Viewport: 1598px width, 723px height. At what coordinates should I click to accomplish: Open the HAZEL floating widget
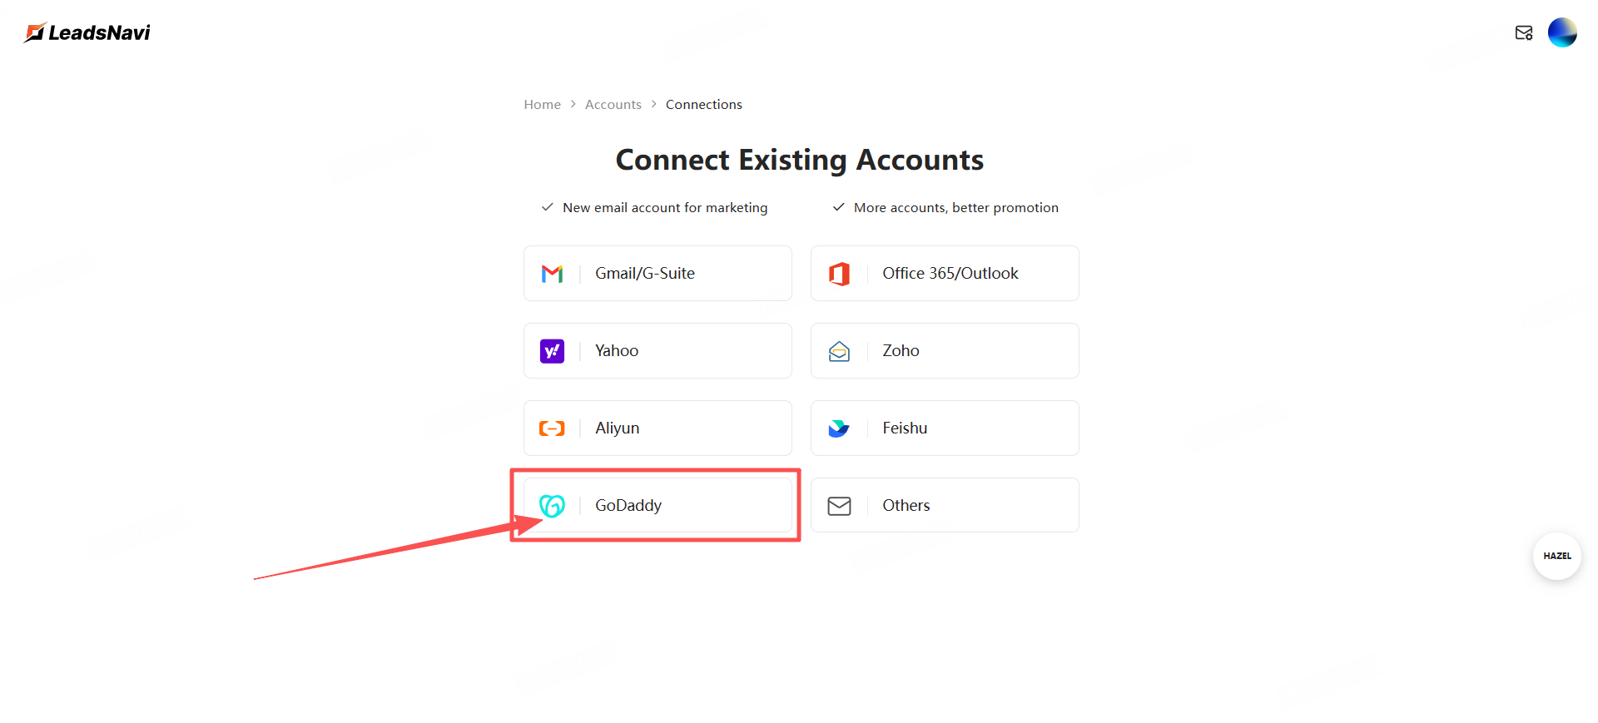[x=1556, y=556]
